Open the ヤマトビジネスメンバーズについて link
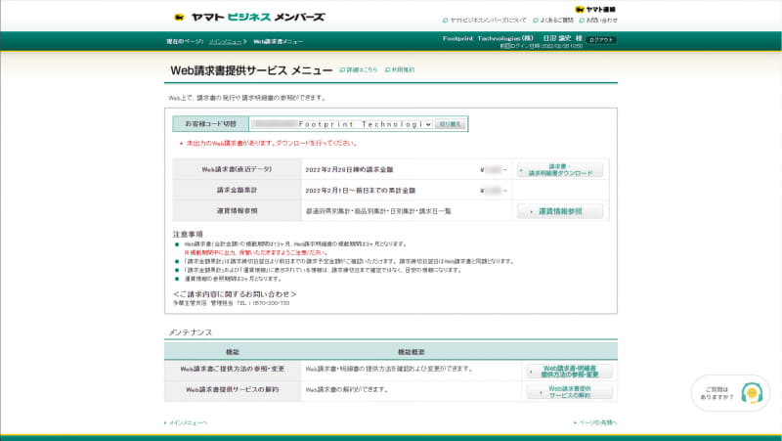The image size is (782, 441). 484,21
